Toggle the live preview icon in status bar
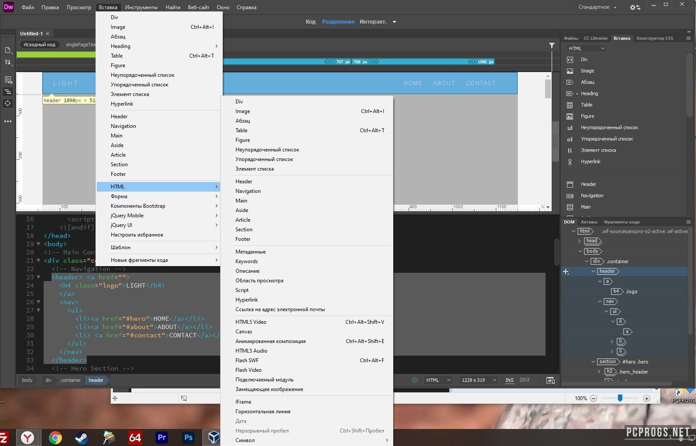 click(x=550, y=381)
